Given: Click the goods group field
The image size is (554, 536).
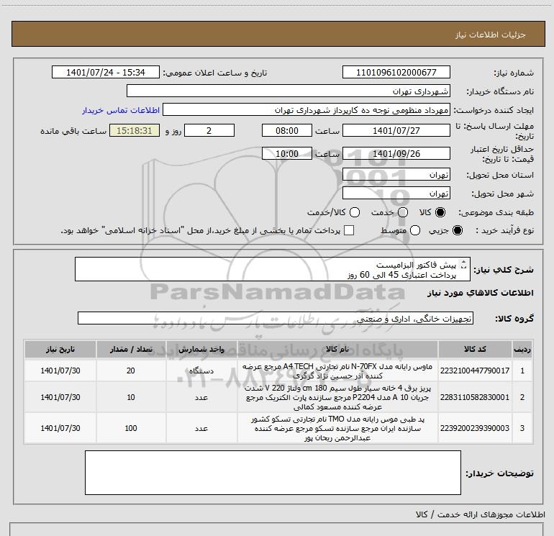Looking at the screenshot, I should click(x=276, y=318).
